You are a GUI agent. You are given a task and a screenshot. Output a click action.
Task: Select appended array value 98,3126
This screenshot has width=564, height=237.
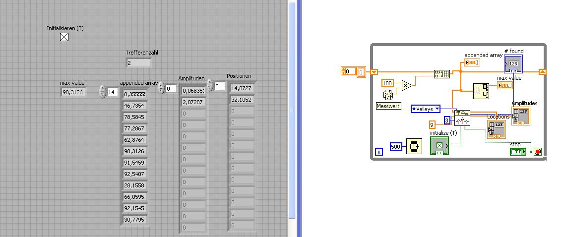[135, 151]
